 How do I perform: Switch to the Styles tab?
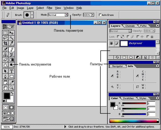point(143,98)
